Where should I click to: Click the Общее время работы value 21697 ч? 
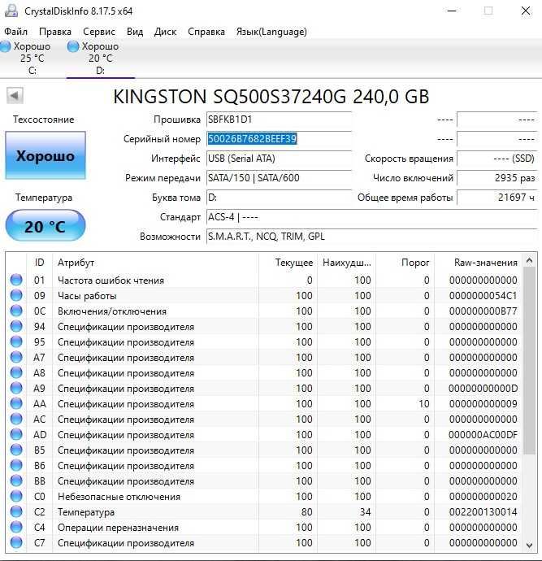point(497,198)
